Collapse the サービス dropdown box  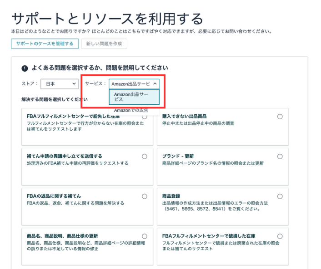pyautogui.click(x=134, y=84)
